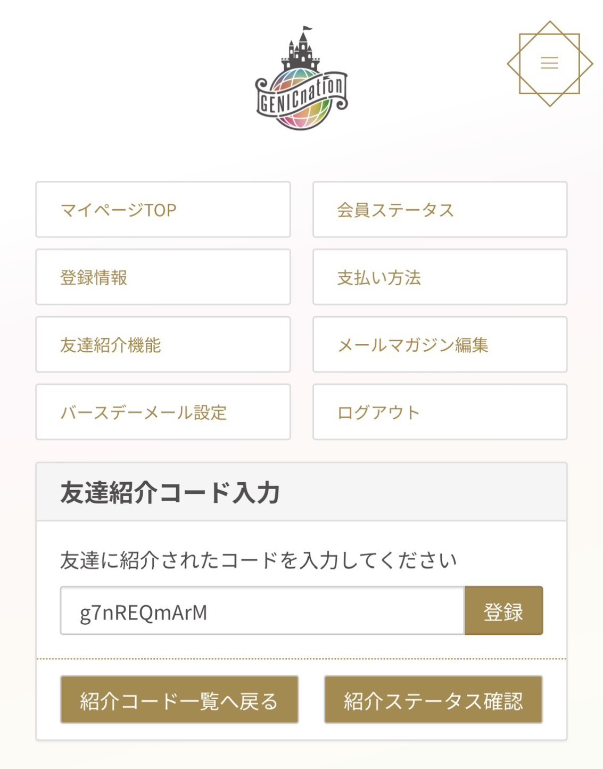The height and width of the screenshot is (769, 603).
Task: Click the 友達に紹介されたコードを入力してください label
Action: pos(259,560)
